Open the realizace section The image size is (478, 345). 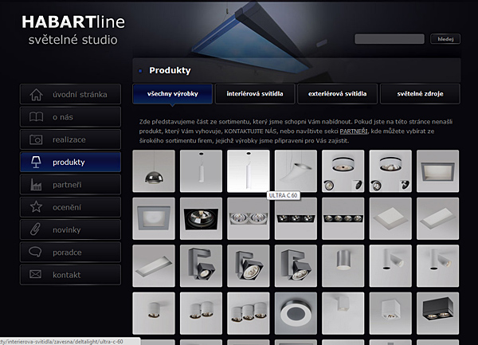(x=70, y=139)
